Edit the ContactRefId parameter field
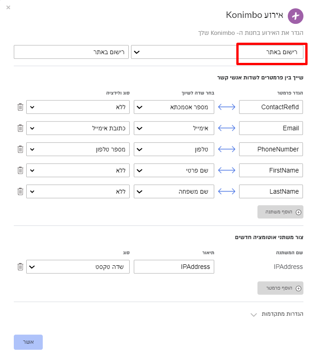The width and height of the screenshot is (314, 352). pyautogui.click(x=271, y=107)
